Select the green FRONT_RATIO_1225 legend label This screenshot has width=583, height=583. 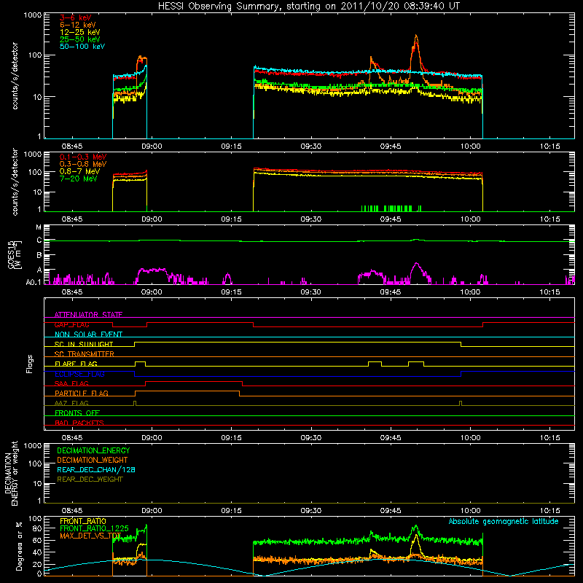[x=94, y=528]
